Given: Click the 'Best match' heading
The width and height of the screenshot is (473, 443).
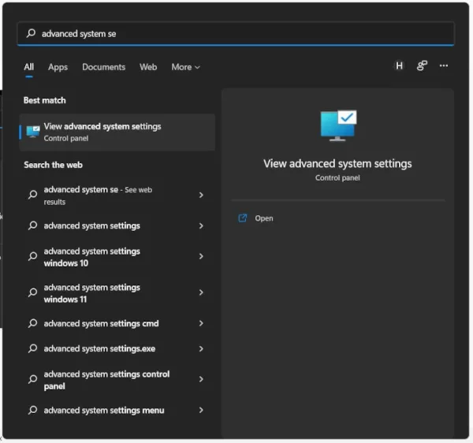Looking at the screenshot, I should [x=45, y=100].
